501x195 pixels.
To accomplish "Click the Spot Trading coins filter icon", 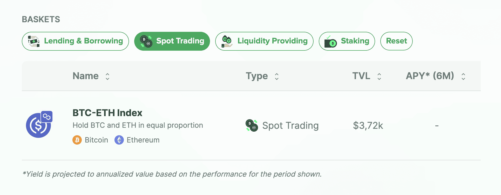I will pyautogui.click(x=146, y=41).
